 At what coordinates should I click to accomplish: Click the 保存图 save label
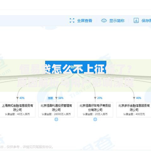point(146,20)
